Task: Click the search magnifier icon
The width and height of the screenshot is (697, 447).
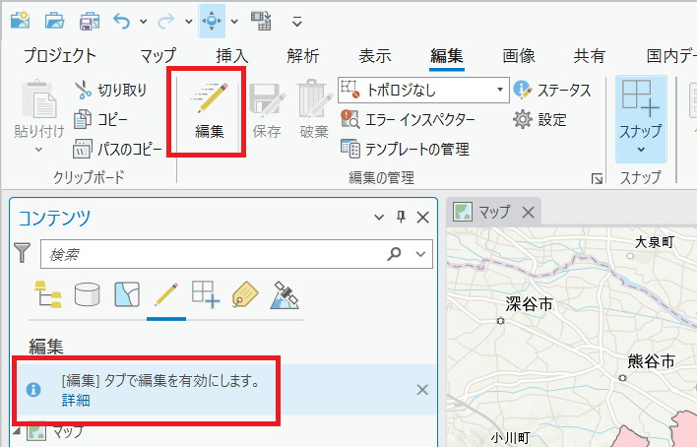Action: [394, 253]
